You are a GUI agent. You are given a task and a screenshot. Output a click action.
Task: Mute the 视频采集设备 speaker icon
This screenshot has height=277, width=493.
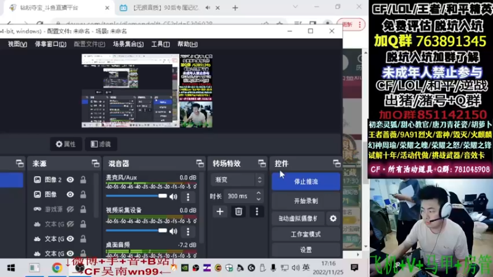(x=173, y=231)
